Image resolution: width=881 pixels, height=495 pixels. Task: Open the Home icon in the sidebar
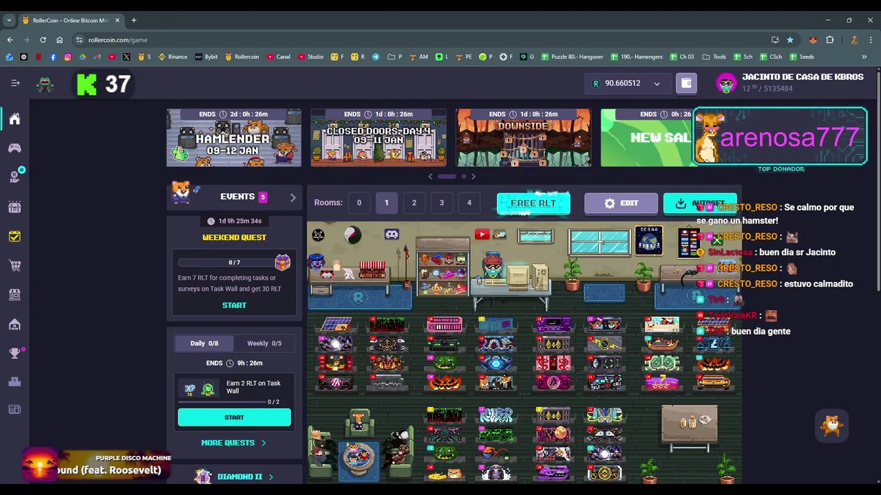point(14,119)
